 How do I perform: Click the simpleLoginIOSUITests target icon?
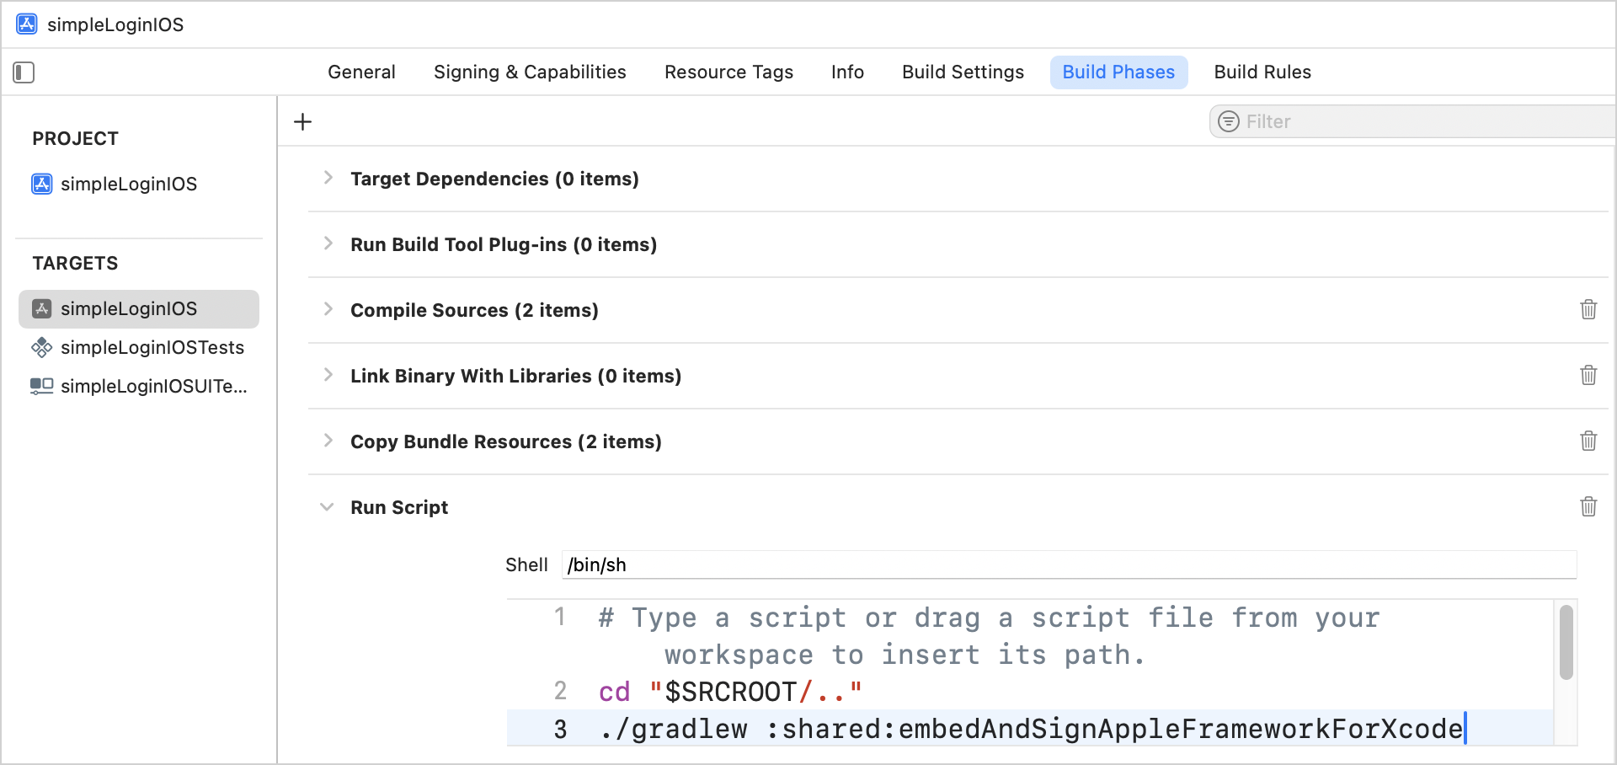pos(42,386)
